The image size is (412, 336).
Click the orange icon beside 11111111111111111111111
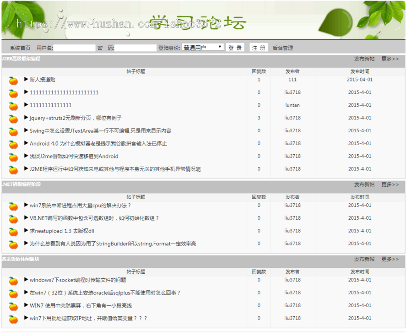coord(13,93)
